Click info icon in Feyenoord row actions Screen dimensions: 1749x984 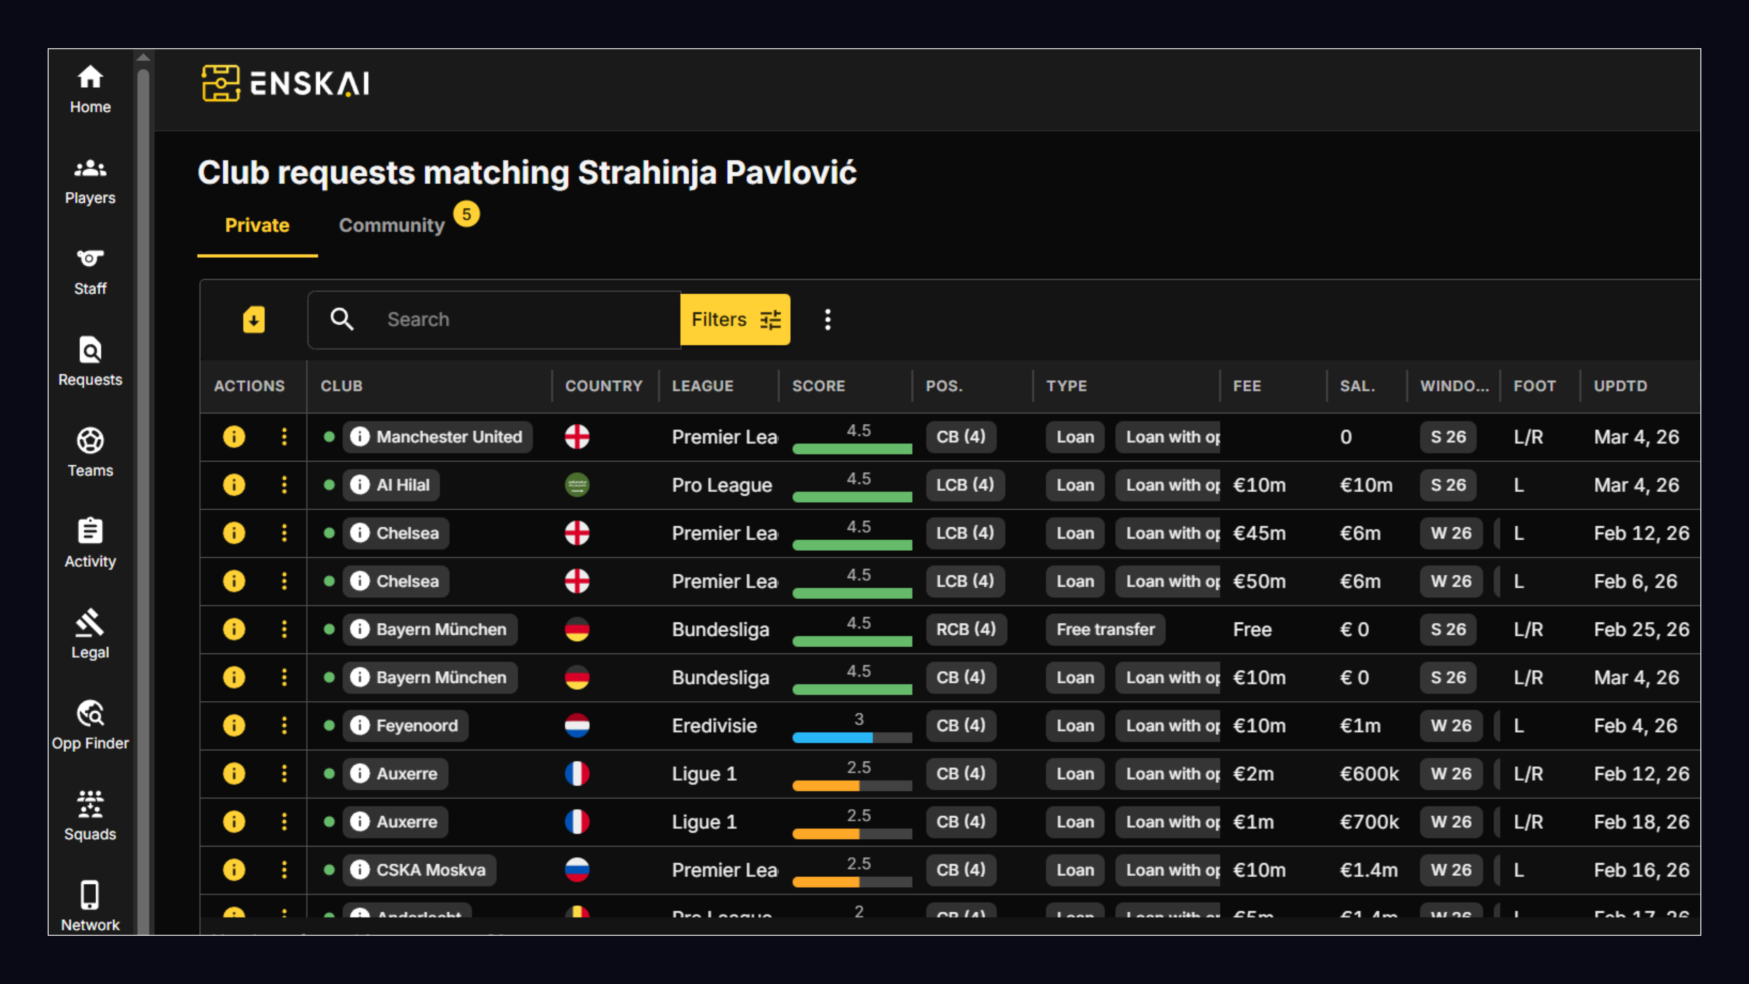[x=234, y=725]
